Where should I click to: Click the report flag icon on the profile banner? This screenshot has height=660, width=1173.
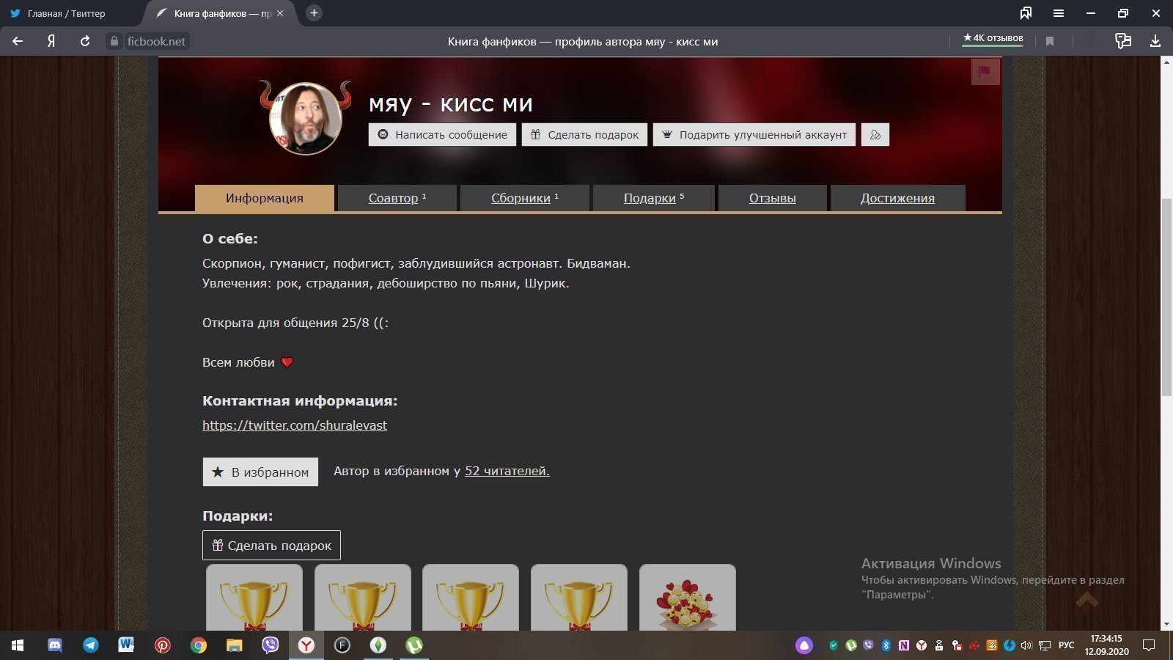(x=986, y=71)
